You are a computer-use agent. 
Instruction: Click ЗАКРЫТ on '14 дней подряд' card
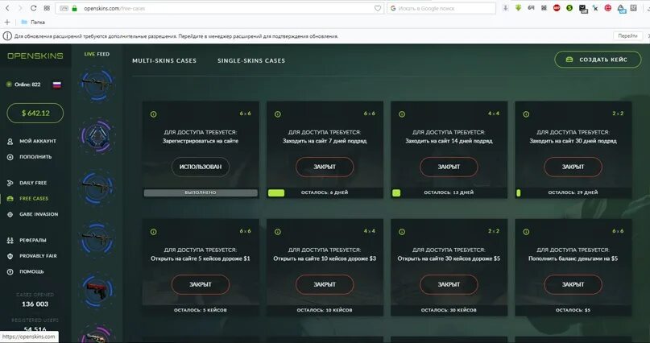click(449, 167)
